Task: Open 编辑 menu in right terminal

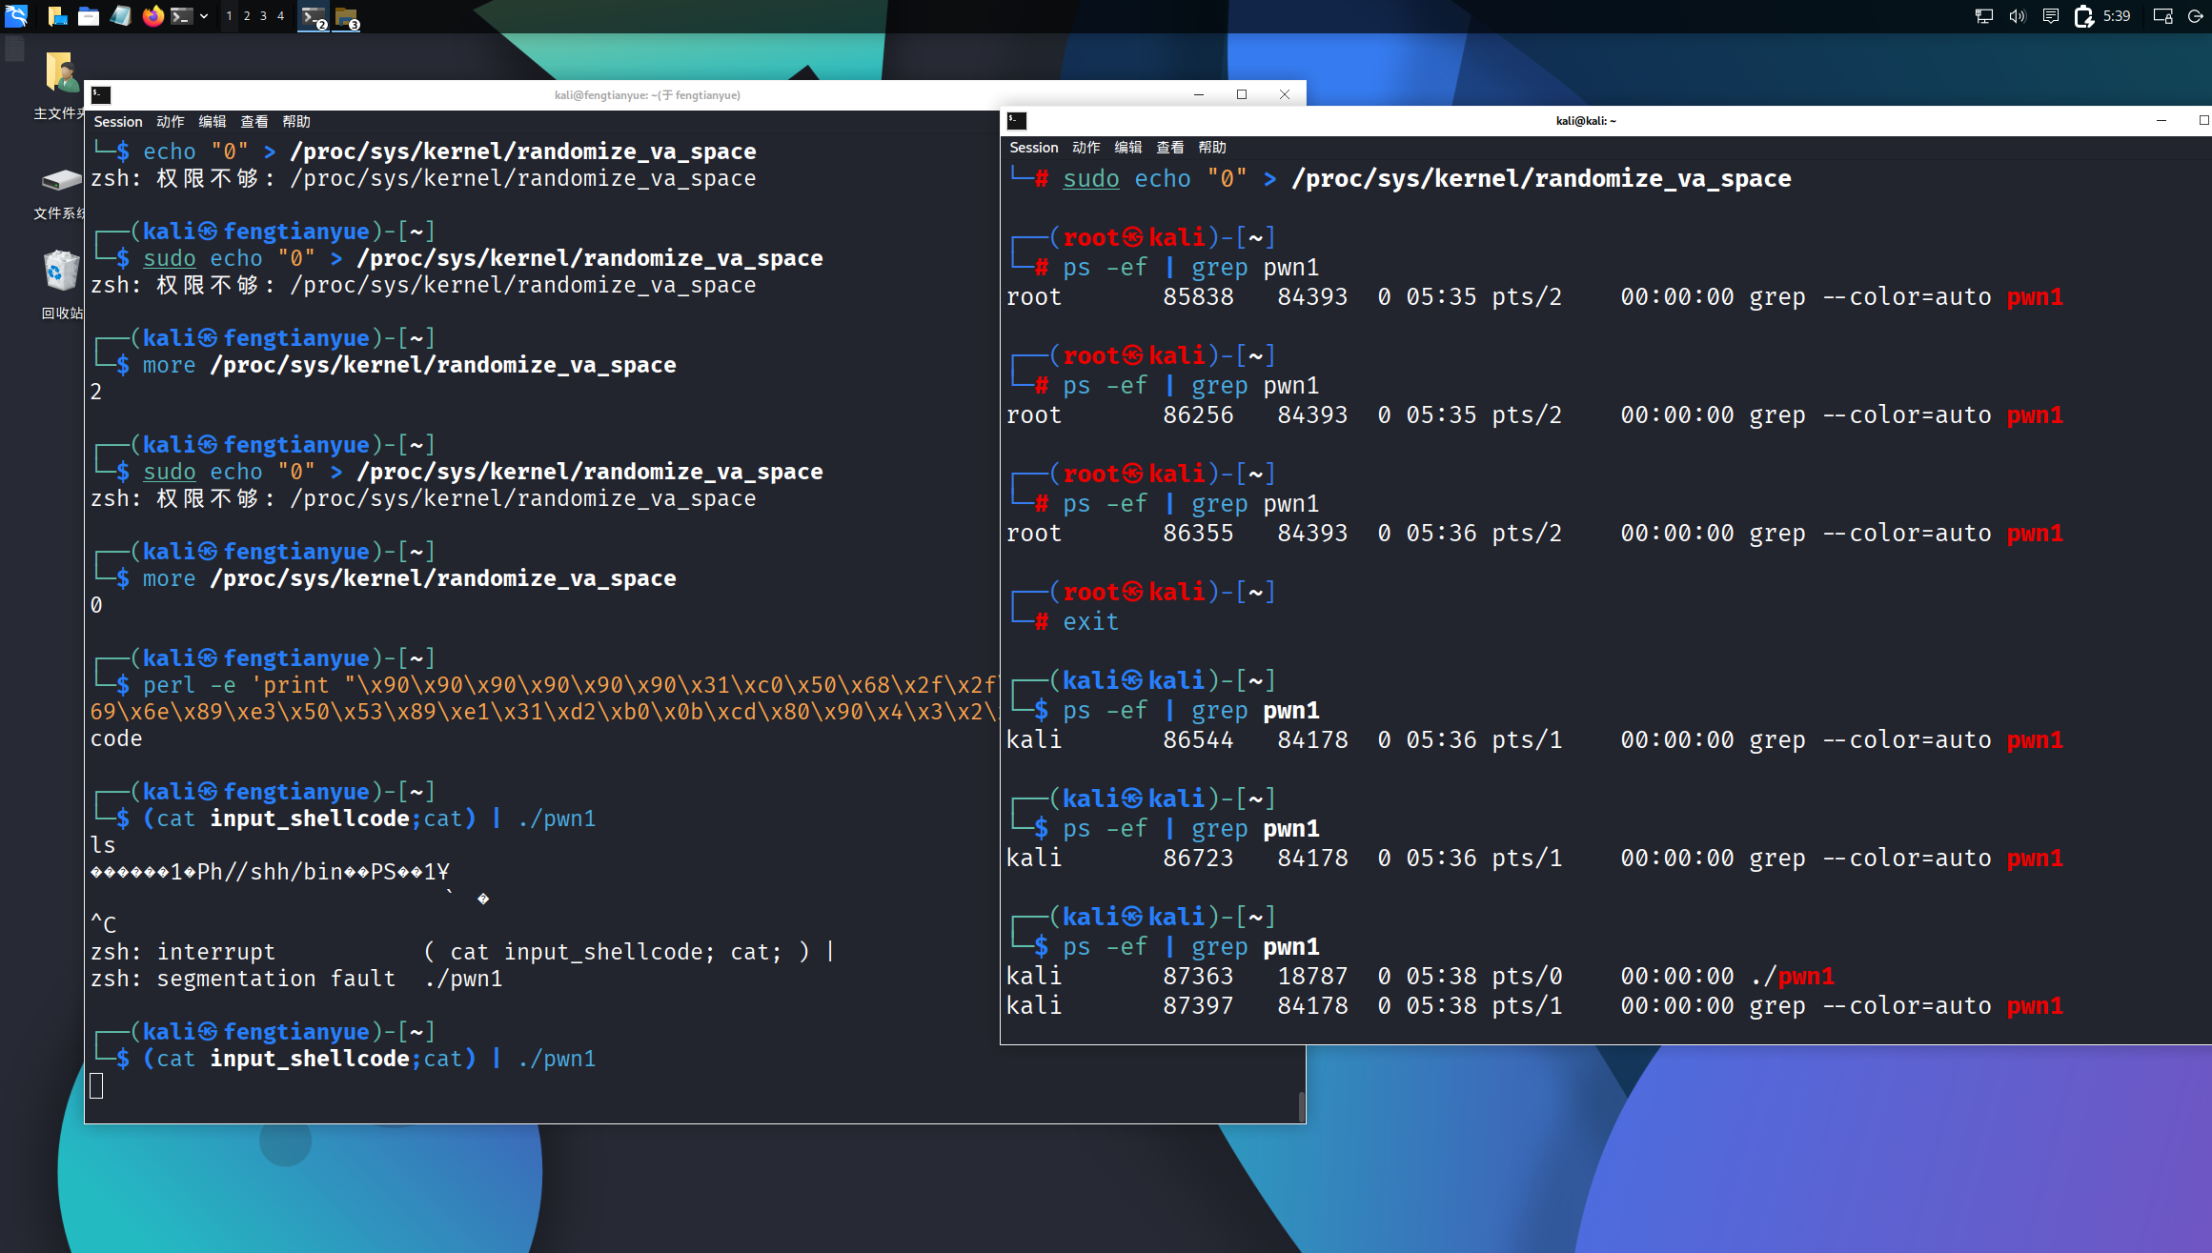Action: (x=1127, y=148)
